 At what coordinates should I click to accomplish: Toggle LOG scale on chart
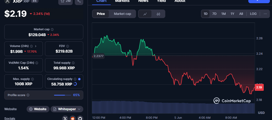(x=253, y=14)
